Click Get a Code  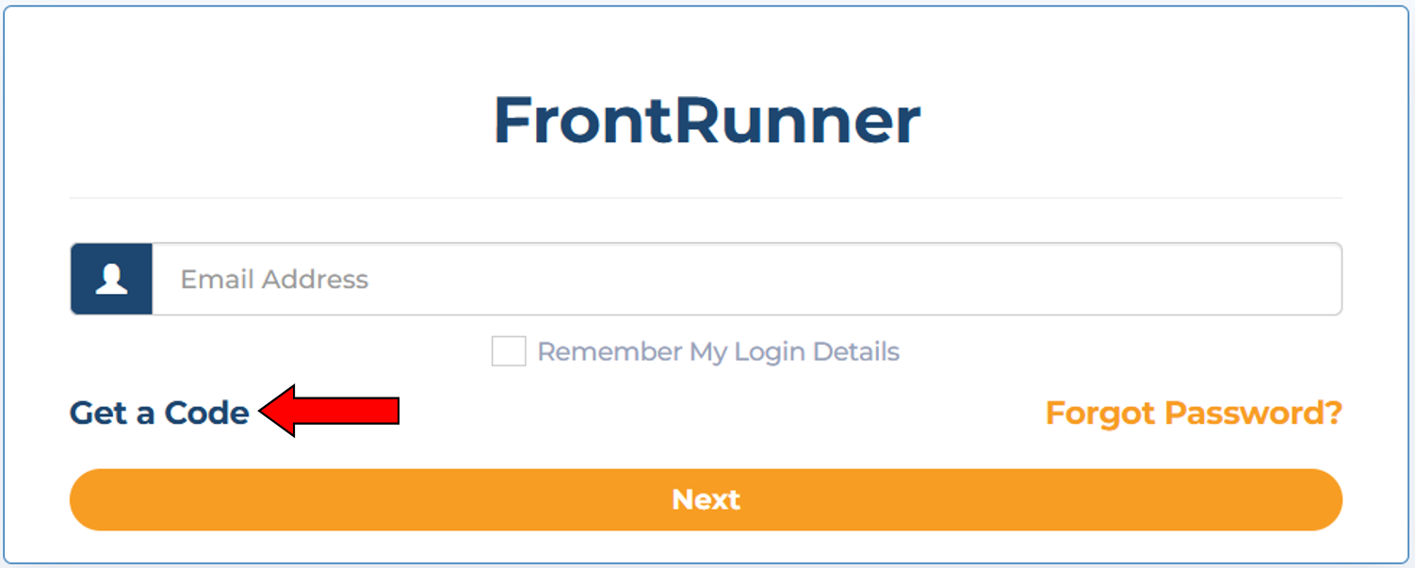tap(158, 412)
